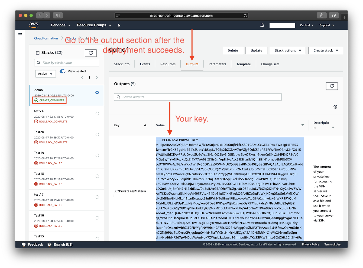Select the Test18 stack radio button
Screen dimensions: 363x268
(x=97, y=176)
